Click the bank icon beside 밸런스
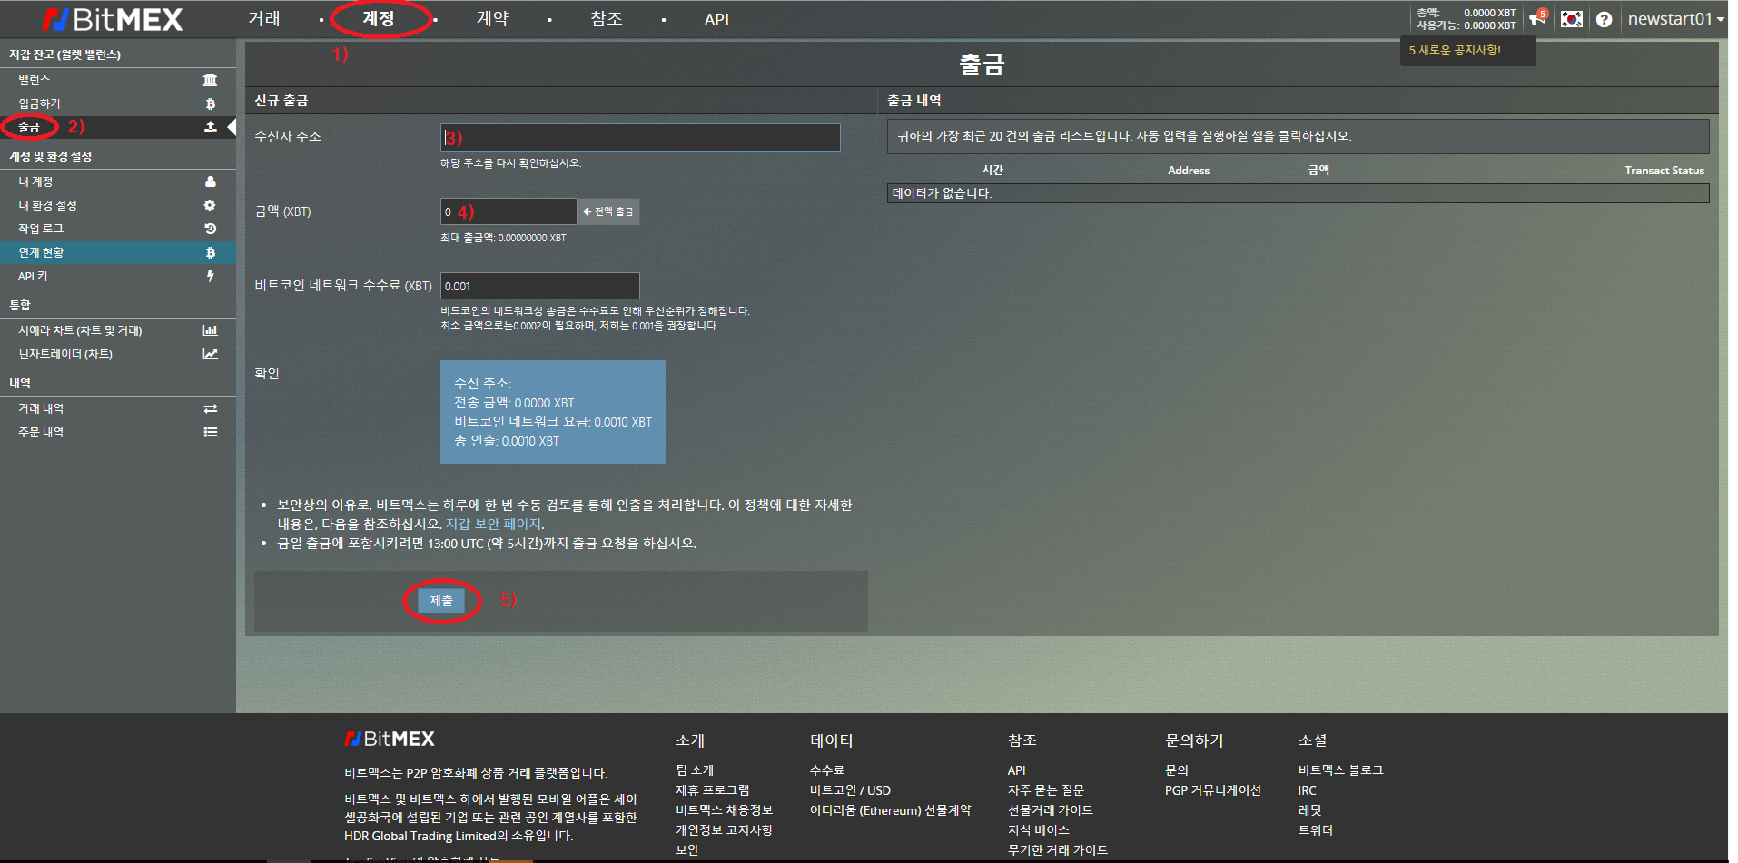Screen dimensions: 1738x863 tap(210, 80)
